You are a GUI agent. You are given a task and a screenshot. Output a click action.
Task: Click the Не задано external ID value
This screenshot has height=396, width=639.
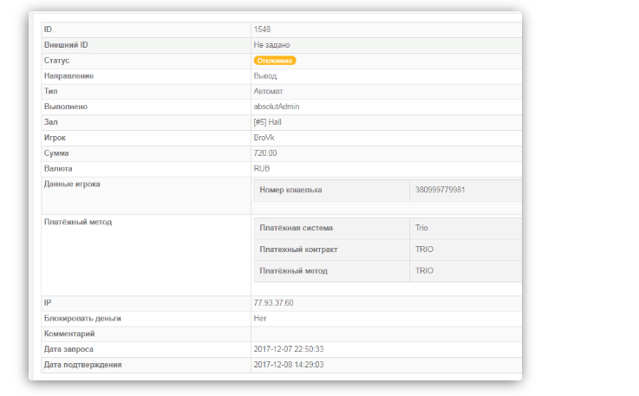[x=271, y=44]
